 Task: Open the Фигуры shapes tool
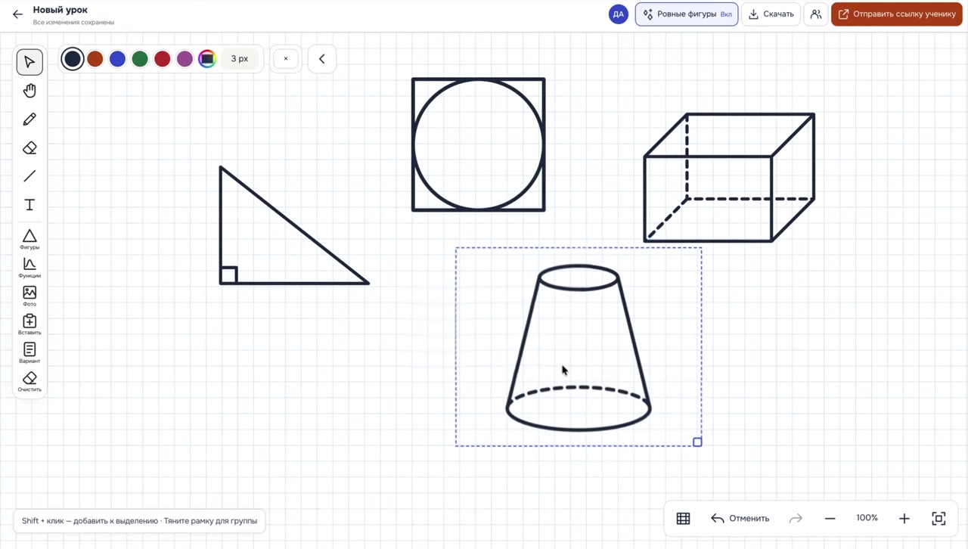pos(29,239)
